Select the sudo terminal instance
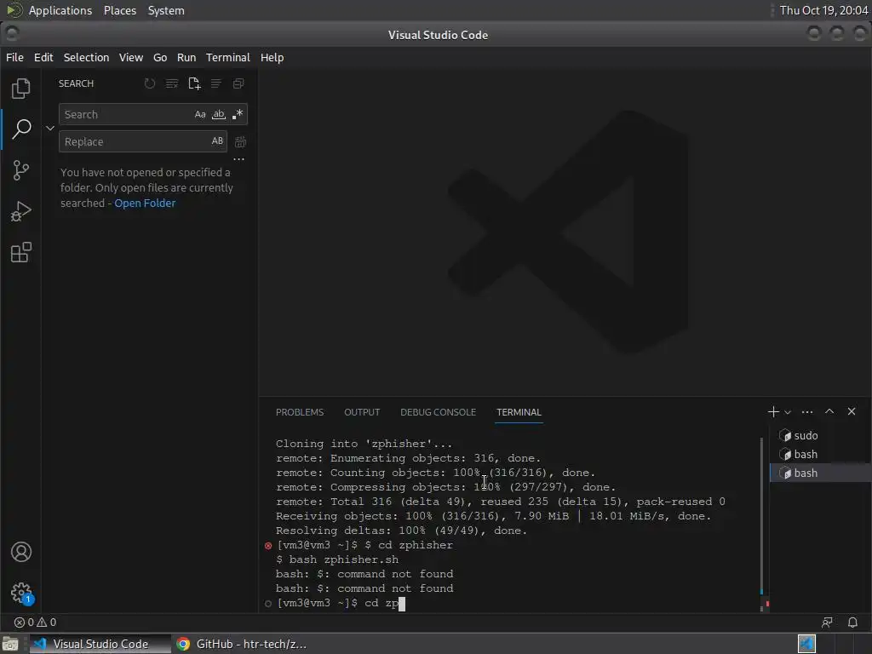The width and height of the screenshot is (872, 654). (820, 435)
